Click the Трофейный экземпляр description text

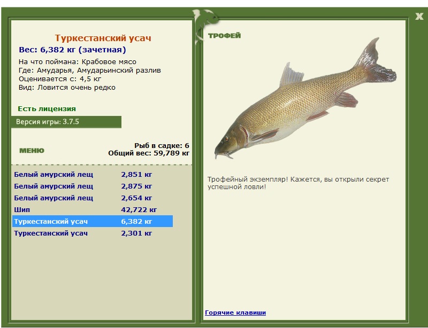[x=298, y=183]
